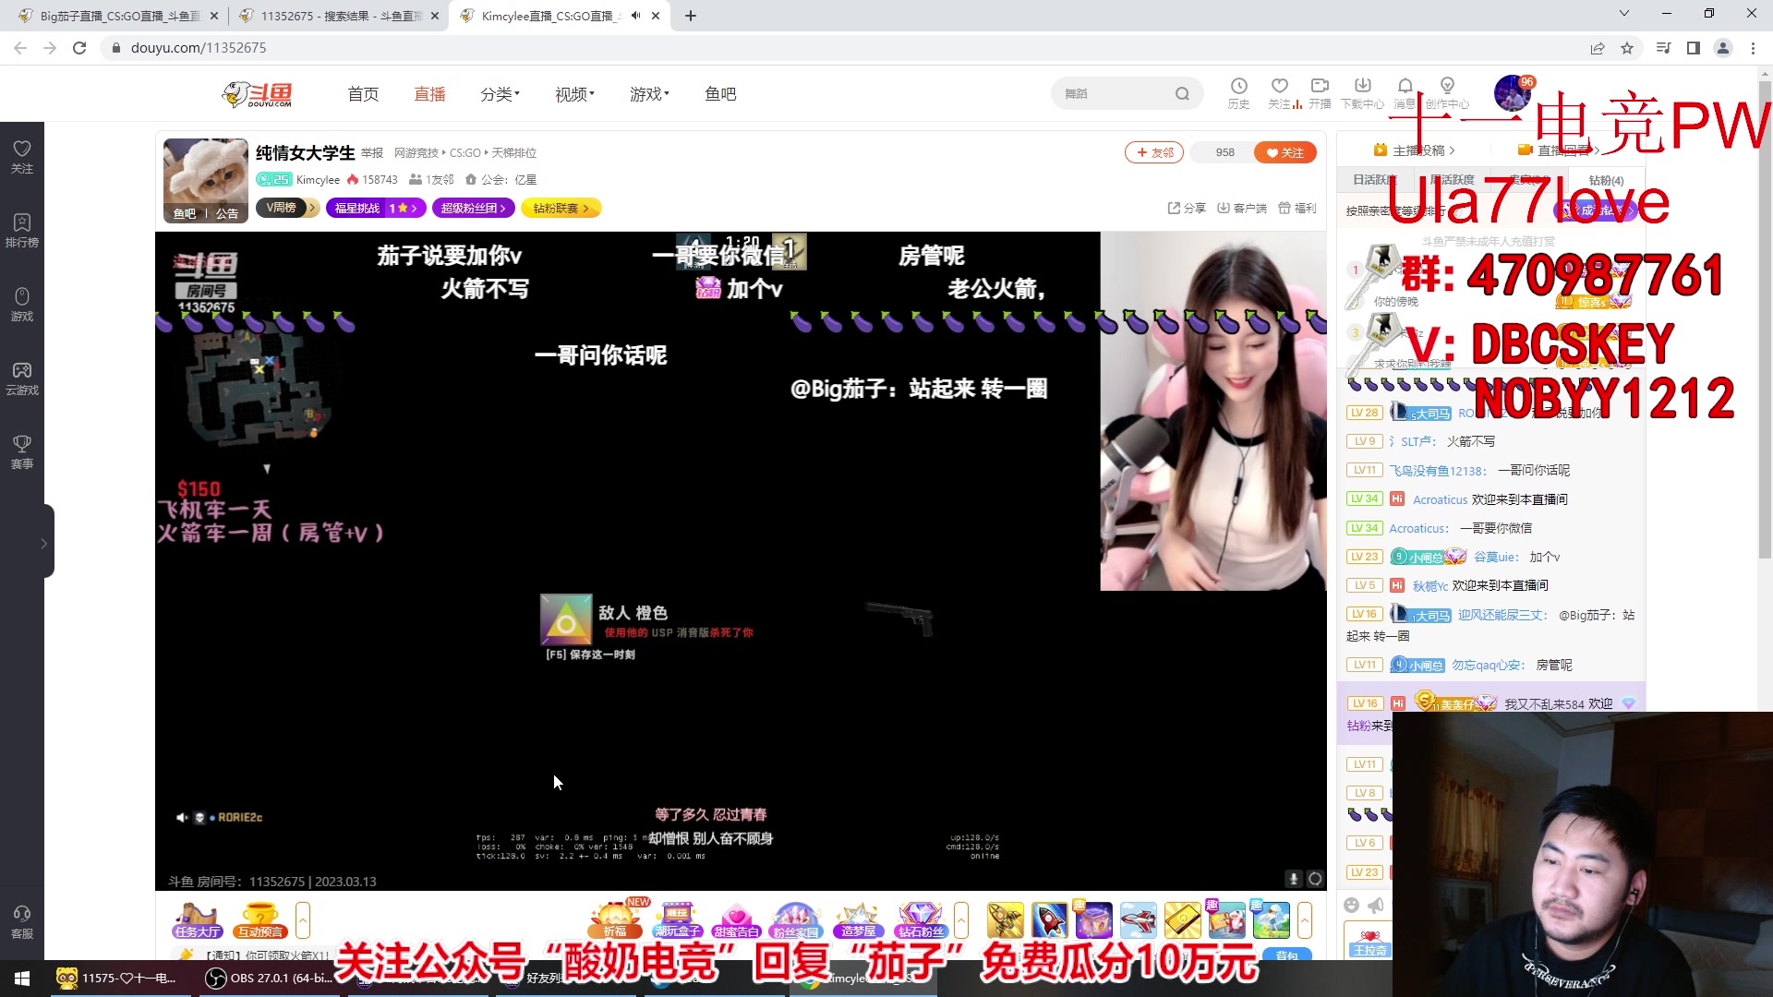1773x997 pixels.
Task: Open the browser tab search chevron
Action: click(1624, 14)
